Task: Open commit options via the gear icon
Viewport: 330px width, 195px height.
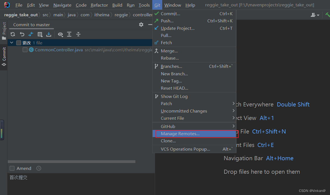Action: (x=141, y=25)
